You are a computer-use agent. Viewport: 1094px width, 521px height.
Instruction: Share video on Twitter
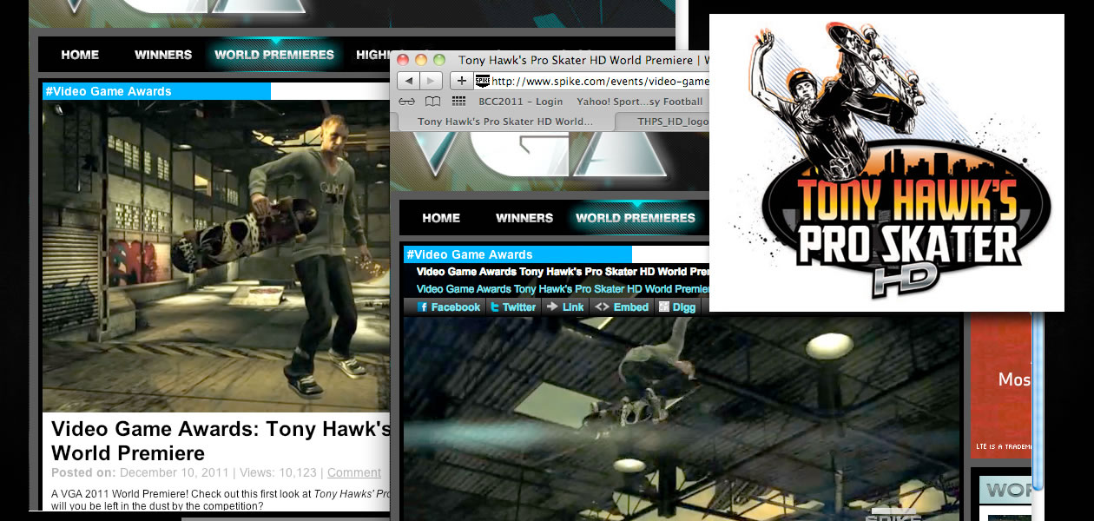pyautogui.click(x=512, y=307)
